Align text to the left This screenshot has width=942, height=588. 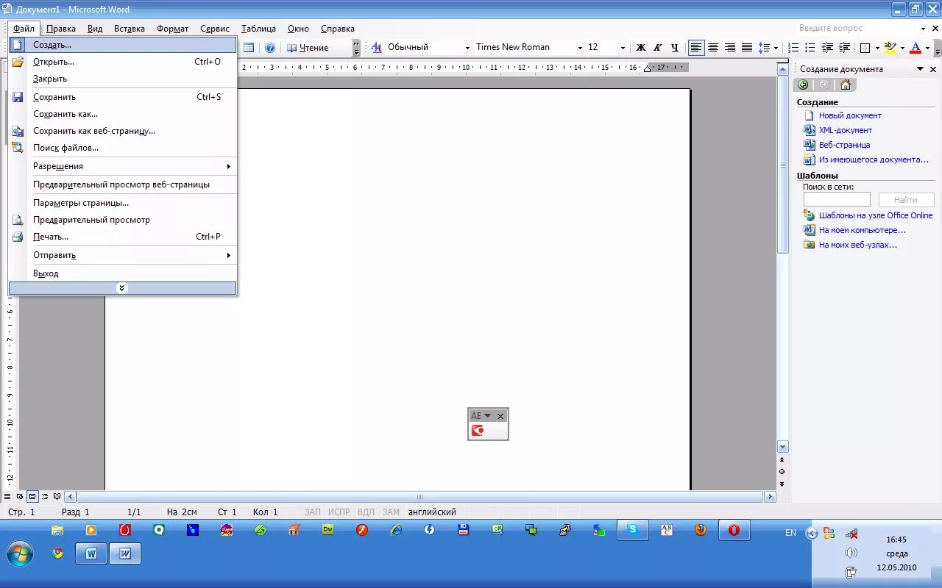point(696,48)
